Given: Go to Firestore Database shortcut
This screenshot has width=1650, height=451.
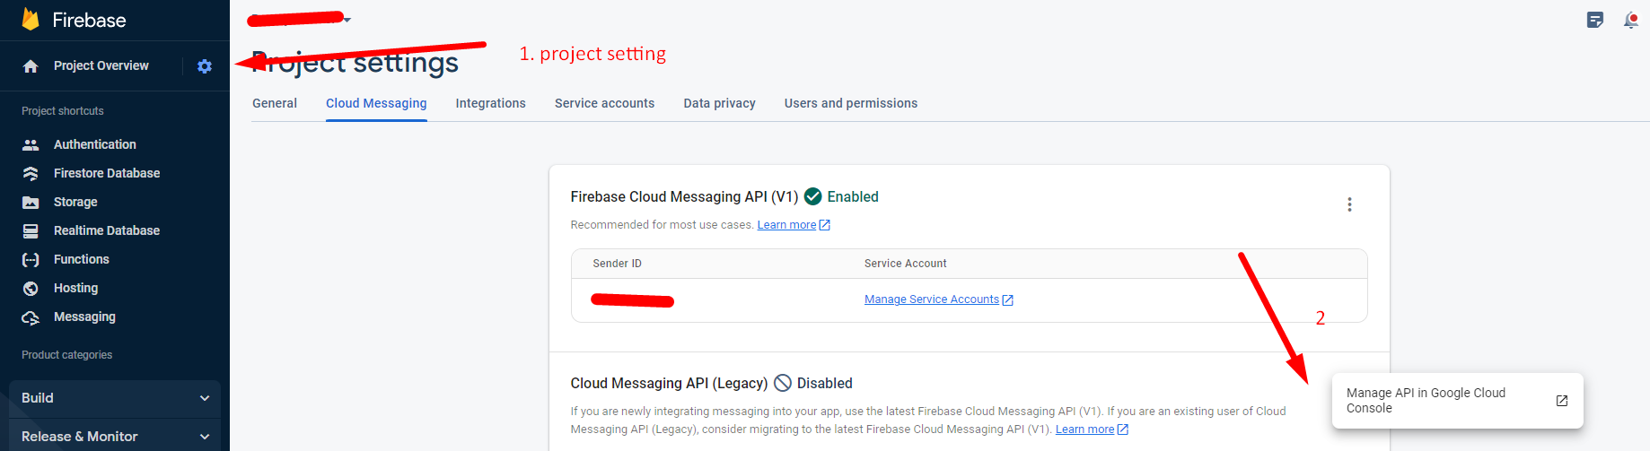Looking at the screenshot, I should pyautogui.click(x=107, y=173).
